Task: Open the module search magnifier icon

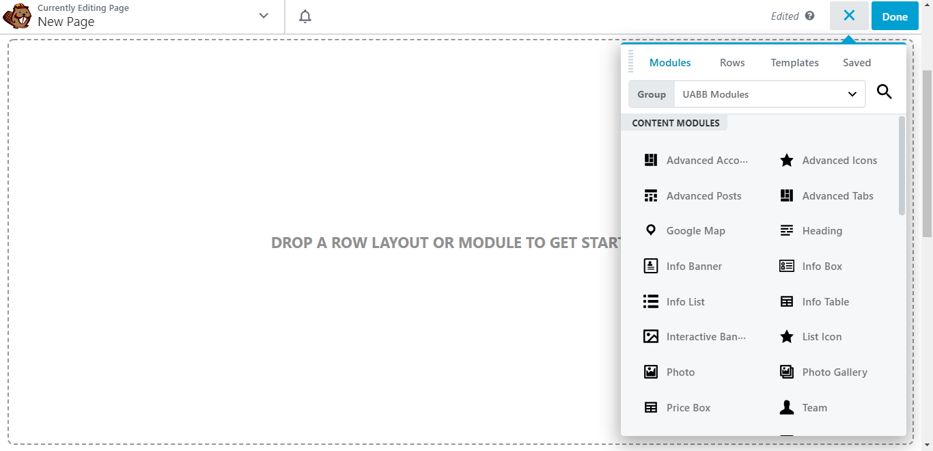Action: [x=885, y=92]
